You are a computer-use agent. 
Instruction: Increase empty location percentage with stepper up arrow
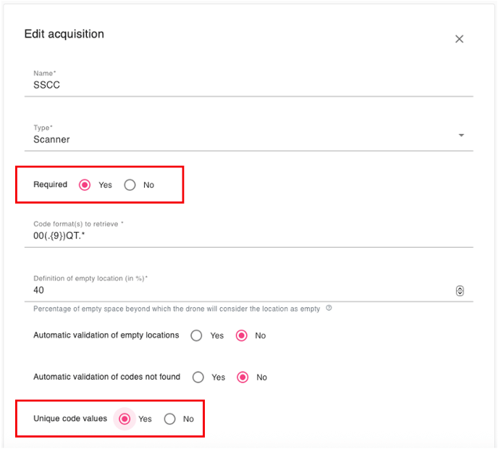pos(460,288)
